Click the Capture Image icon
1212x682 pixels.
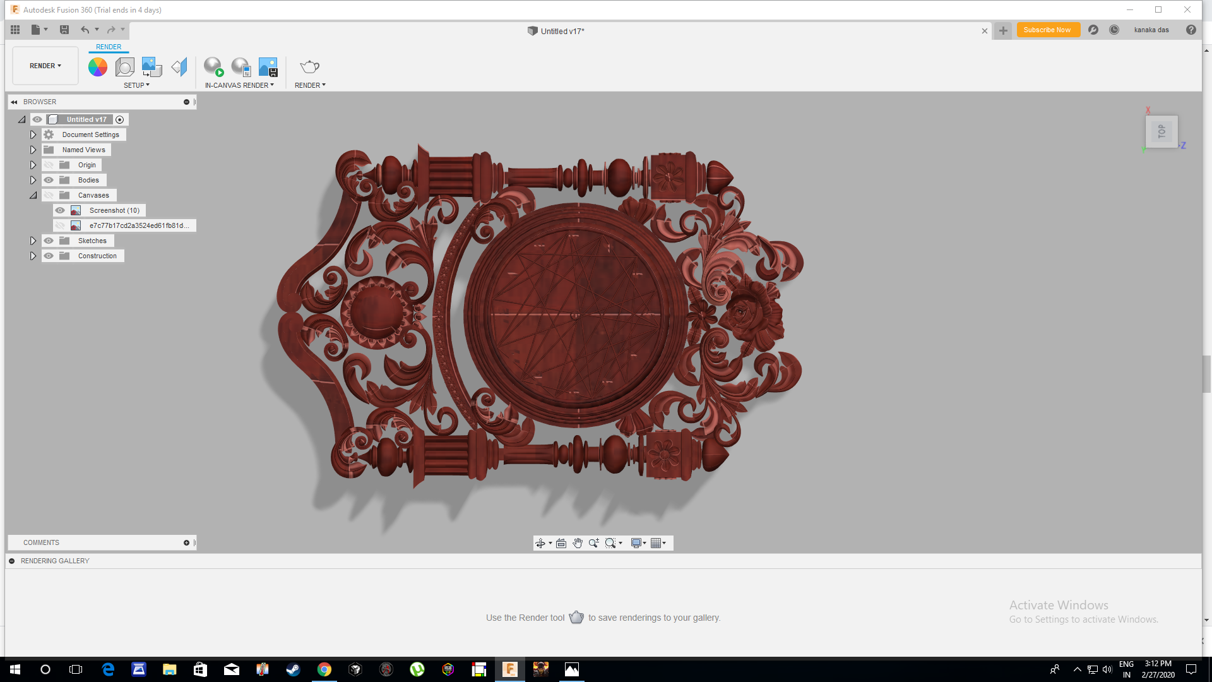(x=268, y=67)
